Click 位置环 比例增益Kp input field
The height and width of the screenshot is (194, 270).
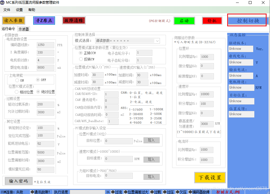click(207, 57)
